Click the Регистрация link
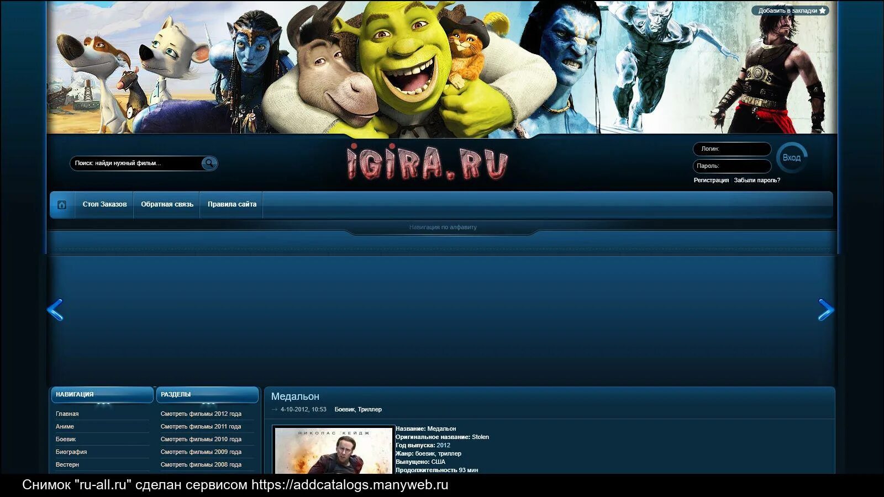Image resolution: width=884 pixels, height=497 pixels. (x=711, y=181)
